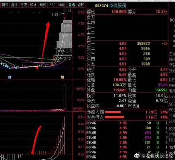
Task: Click the 股本 value 10.9亿
Action: click(162, 96)
